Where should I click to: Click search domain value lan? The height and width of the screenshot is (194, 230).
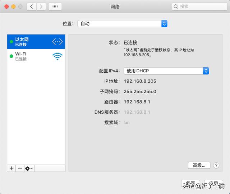point(126,122)
